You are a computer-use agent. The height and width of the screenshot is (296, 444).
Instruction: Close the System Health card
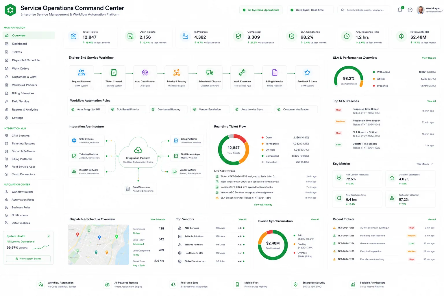49,236
